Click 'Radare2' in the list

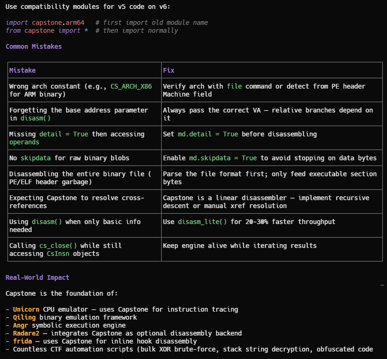click(x=26, y=333)
